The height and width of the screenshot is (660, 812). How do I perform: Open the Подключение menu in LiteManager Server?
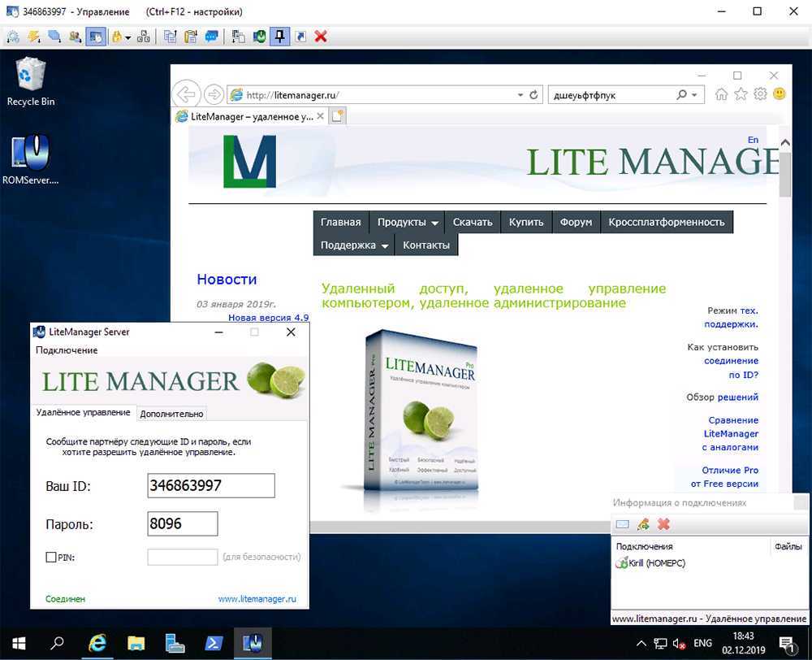click(67, 350)
